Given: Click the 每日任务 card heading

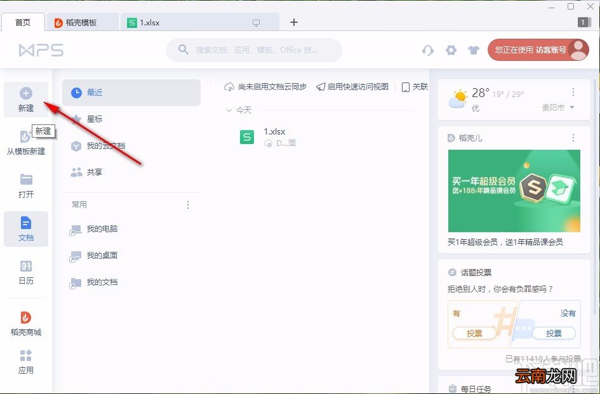Looking at the screenshot, I should pos(476,389).
